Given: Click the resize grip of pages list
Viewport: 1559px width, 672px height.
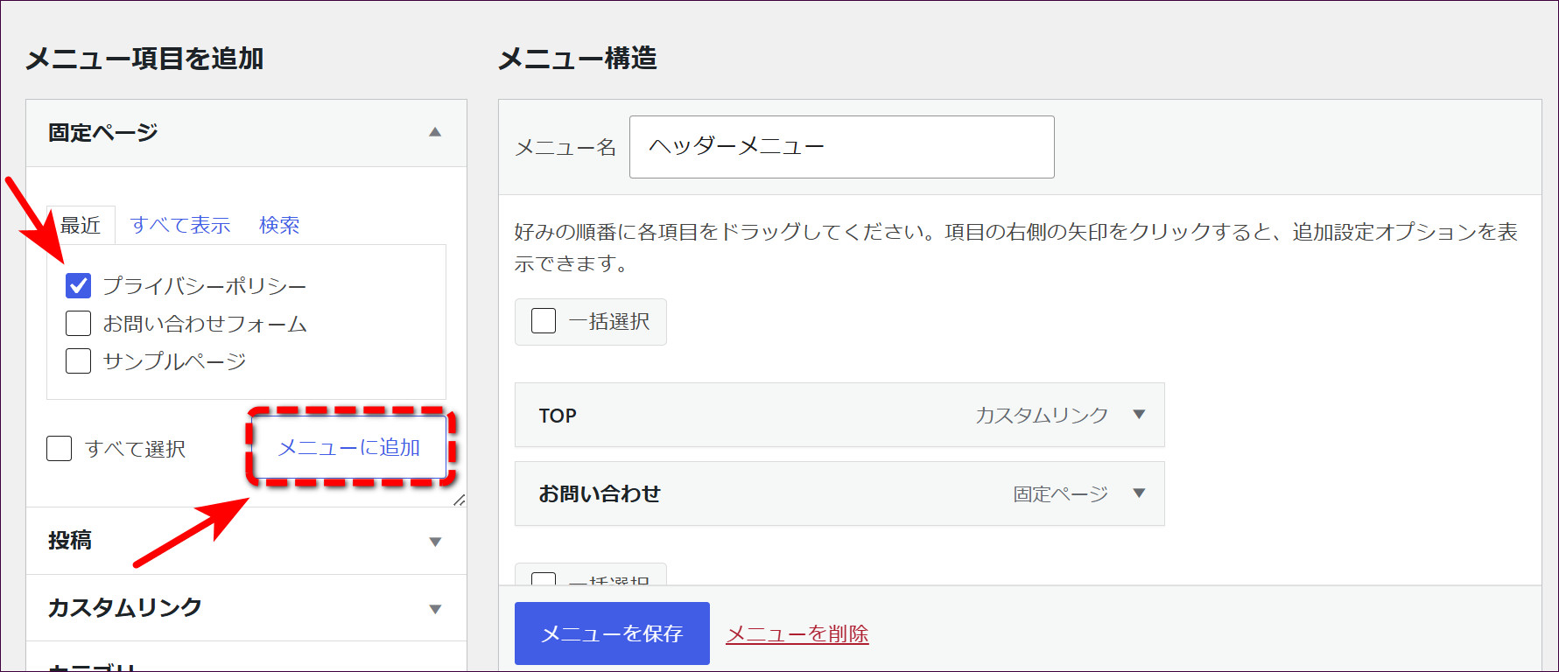Looking at the screenshot, I should tap(460, 500).
